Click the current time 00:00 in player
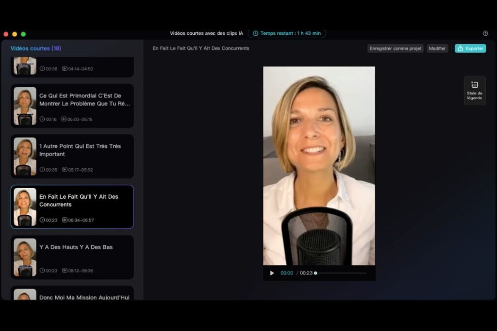This screenshot has width=497, height=331. click(287, 273)
